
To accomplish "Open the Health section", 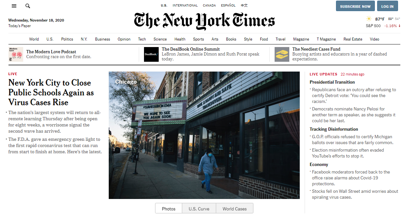I will click(x=180, y=39).
